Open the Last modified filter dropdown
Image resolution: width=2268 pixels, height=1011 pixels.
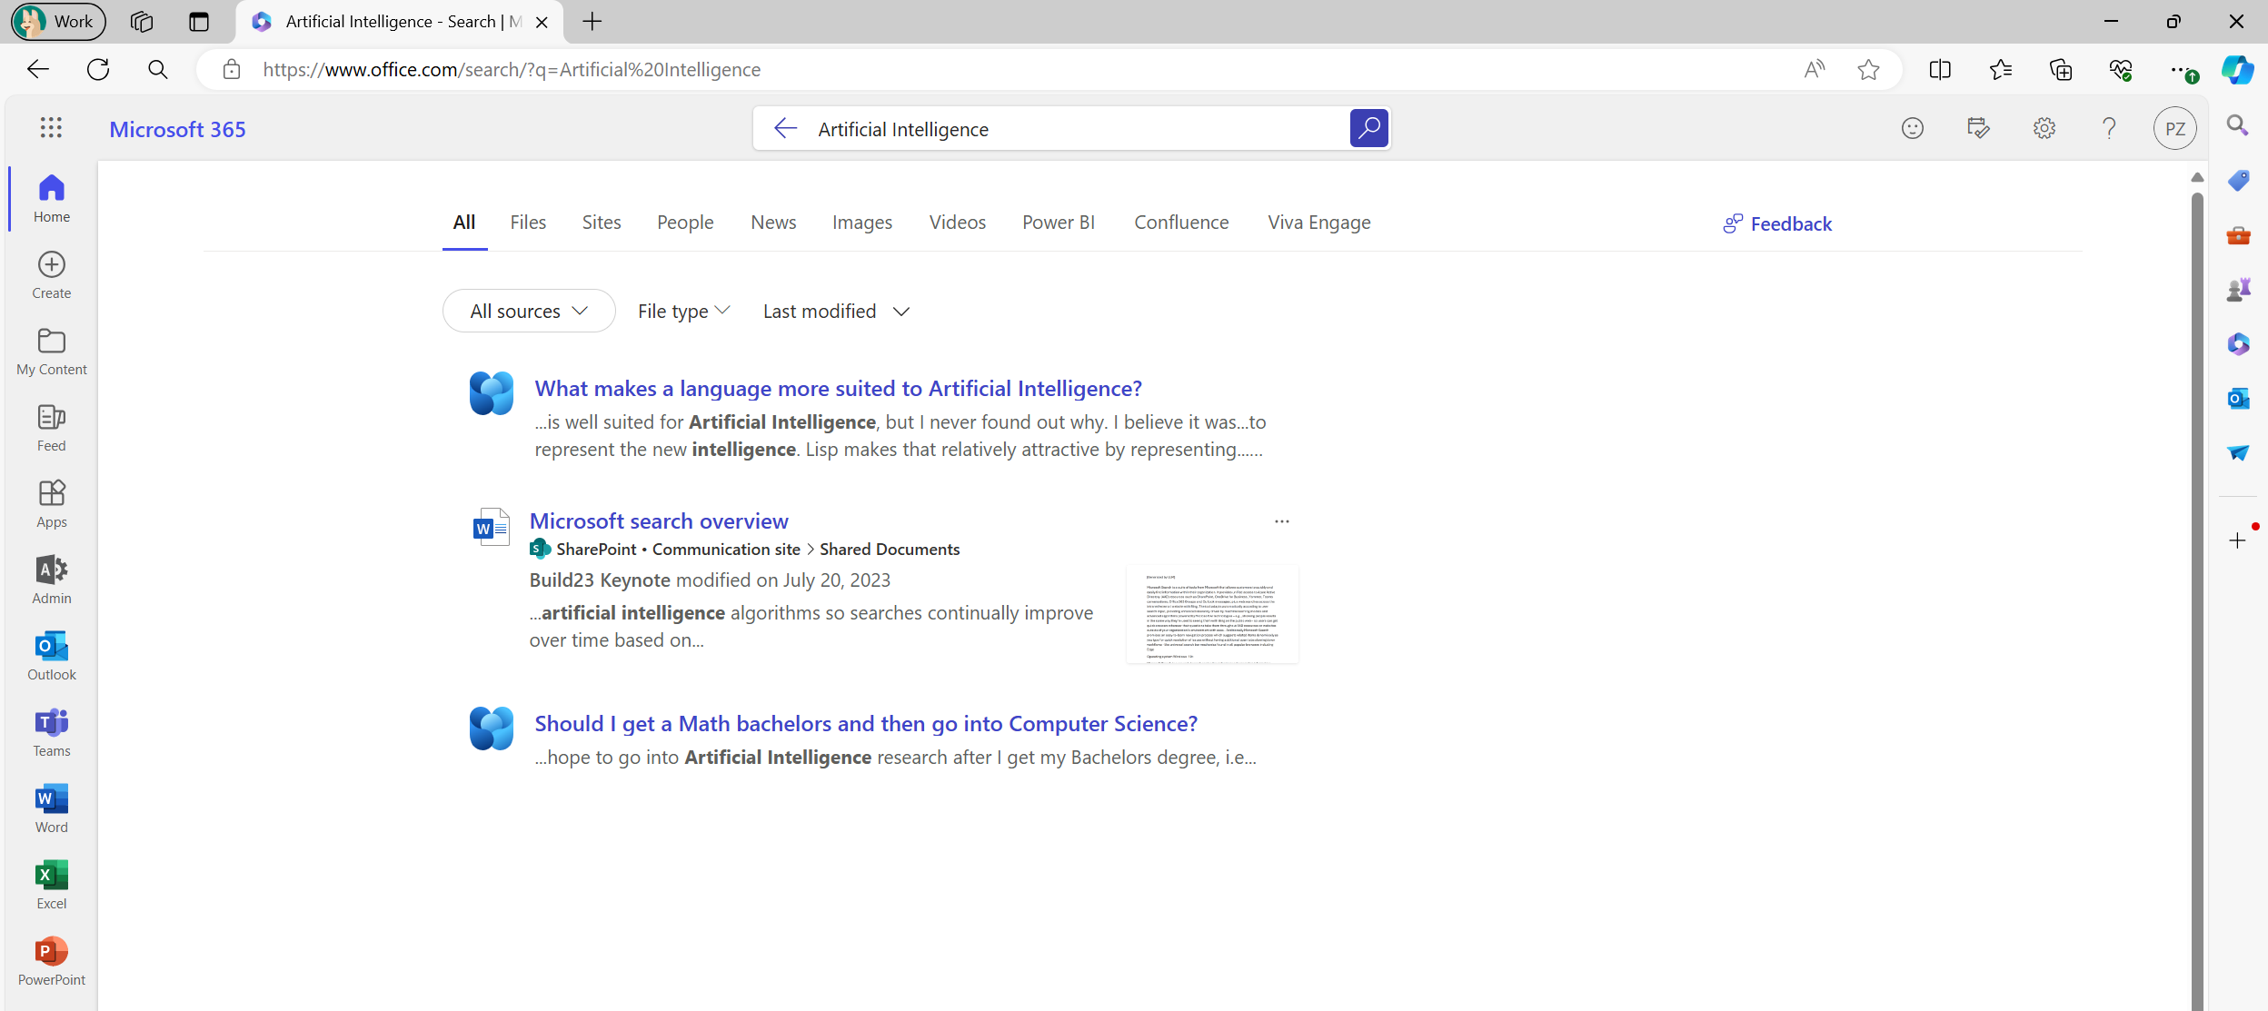(x=836, y=312)
